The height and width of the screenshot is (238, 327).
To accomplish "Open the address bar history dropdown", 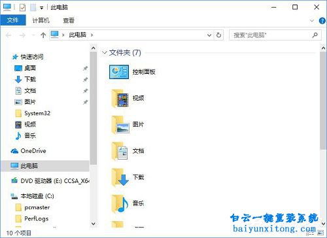I will coord(209,35).
